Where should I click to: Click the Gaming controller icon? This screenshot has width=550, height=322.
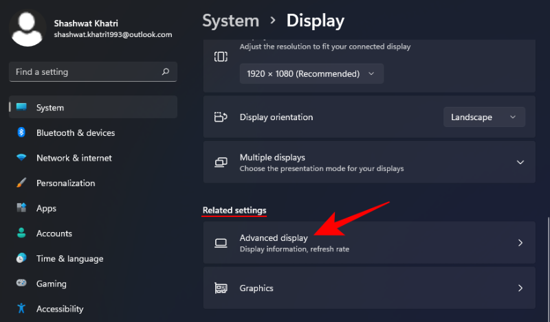click(x=21, y=284)
